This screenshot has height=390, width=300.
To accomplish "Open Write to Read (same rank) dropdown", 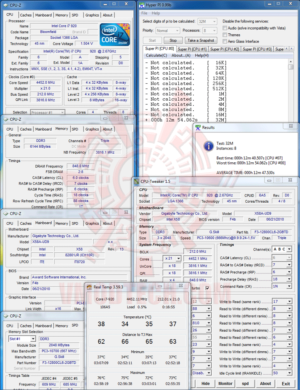I will click(x=289, y=301).
